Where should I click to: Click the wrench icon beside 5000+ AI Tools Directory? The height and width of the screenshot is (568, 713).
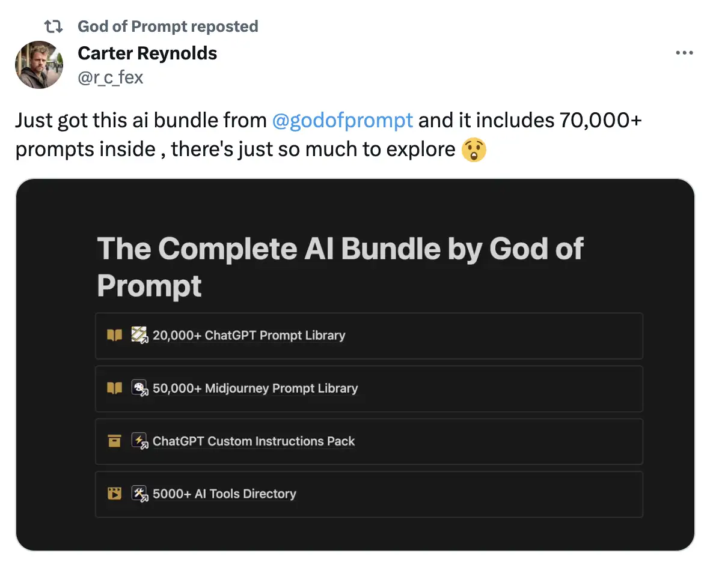click(139, 494)
